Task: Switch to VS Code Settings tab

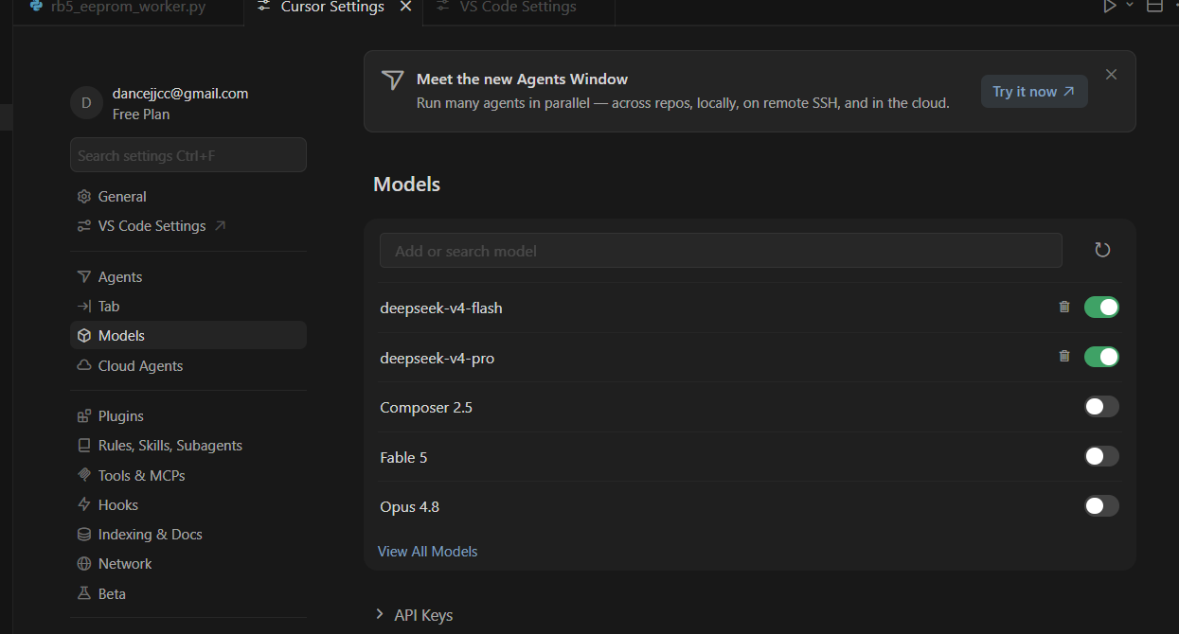Action: pyautogui.click(x=517, y=8)
